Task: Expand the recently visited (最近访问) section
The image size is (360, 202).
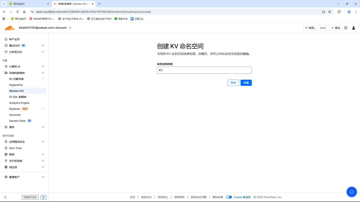Action: tap(43, 45)
